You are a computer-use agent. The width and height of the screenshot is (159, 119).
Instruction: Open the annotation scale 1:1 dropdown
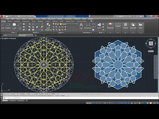click(135, 103)
